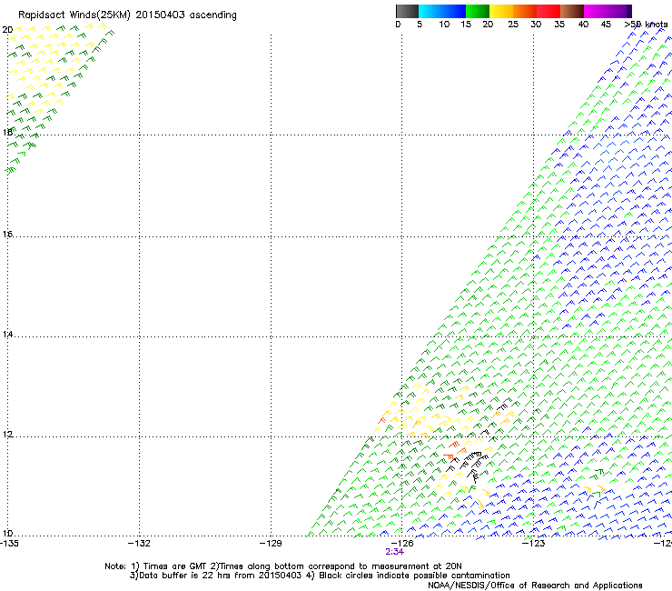This screenshot has width=672, height=591.
Task: Click the green 15-20 knots color segment
Action: [478, 11]
